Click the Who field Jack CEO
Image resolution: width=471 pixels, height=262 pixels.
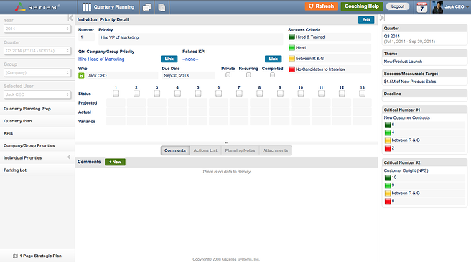(121, 76)
